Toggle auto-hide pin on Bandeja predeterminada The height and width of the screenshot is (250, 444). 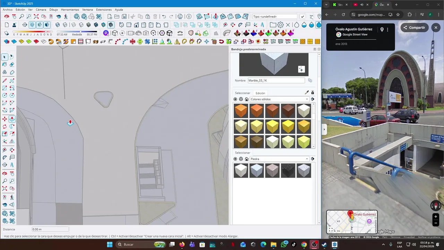point(315,49)
